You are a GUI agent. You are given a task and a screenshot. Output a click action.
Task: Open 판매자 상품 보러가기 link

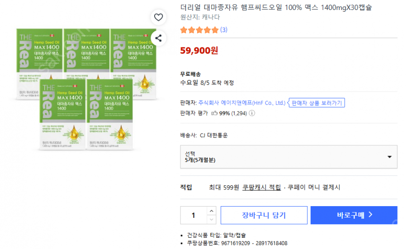(317, 103)
